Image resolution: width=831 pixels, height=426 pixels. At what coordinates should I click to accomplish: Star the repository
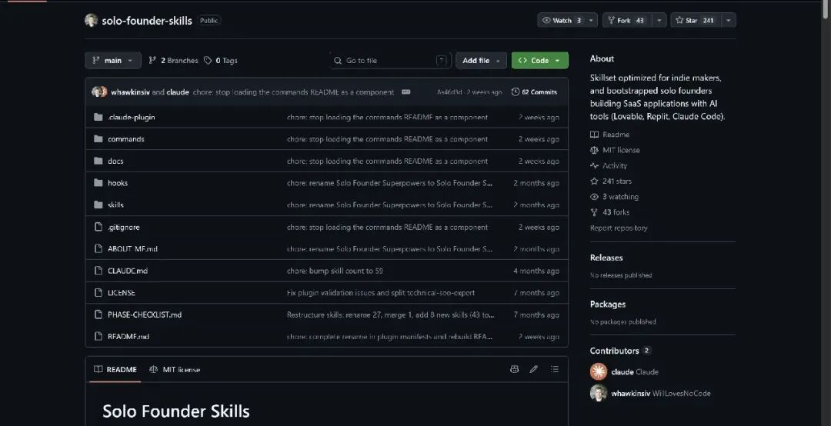click(x=696, y=20)
